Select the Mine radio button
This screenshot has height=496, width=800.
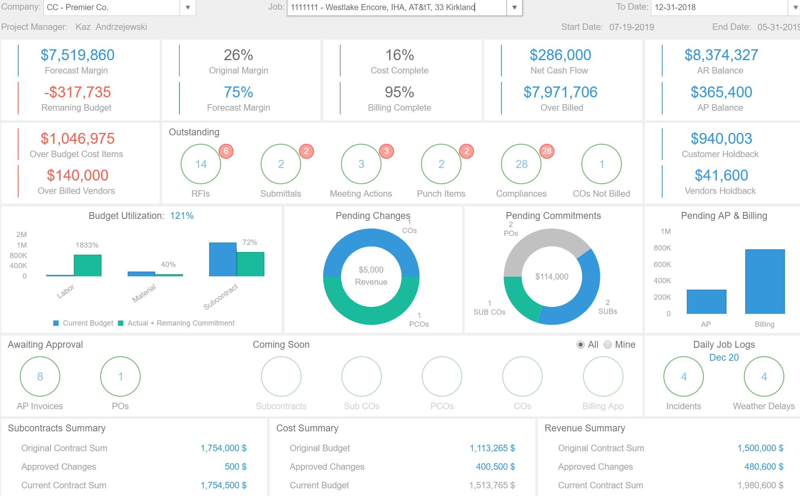608,345
